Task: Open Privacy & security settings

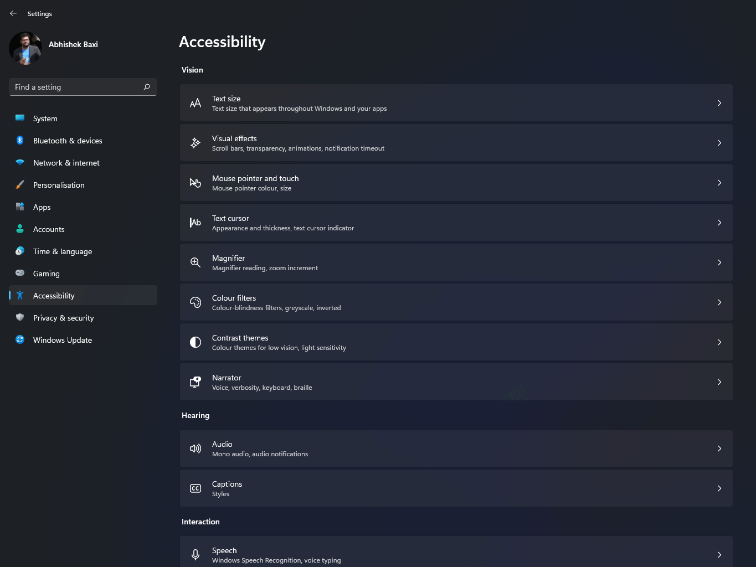Action: [x=63, y=318]
